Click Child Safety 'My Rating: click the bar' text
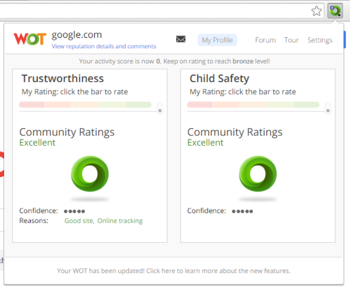350x290 pixels. pos(243,92)
